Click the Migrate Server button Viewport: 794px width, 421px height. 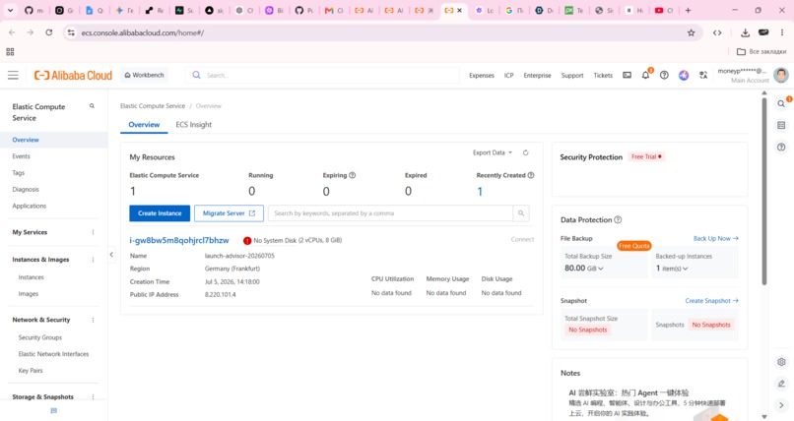(x=229, y=213)
